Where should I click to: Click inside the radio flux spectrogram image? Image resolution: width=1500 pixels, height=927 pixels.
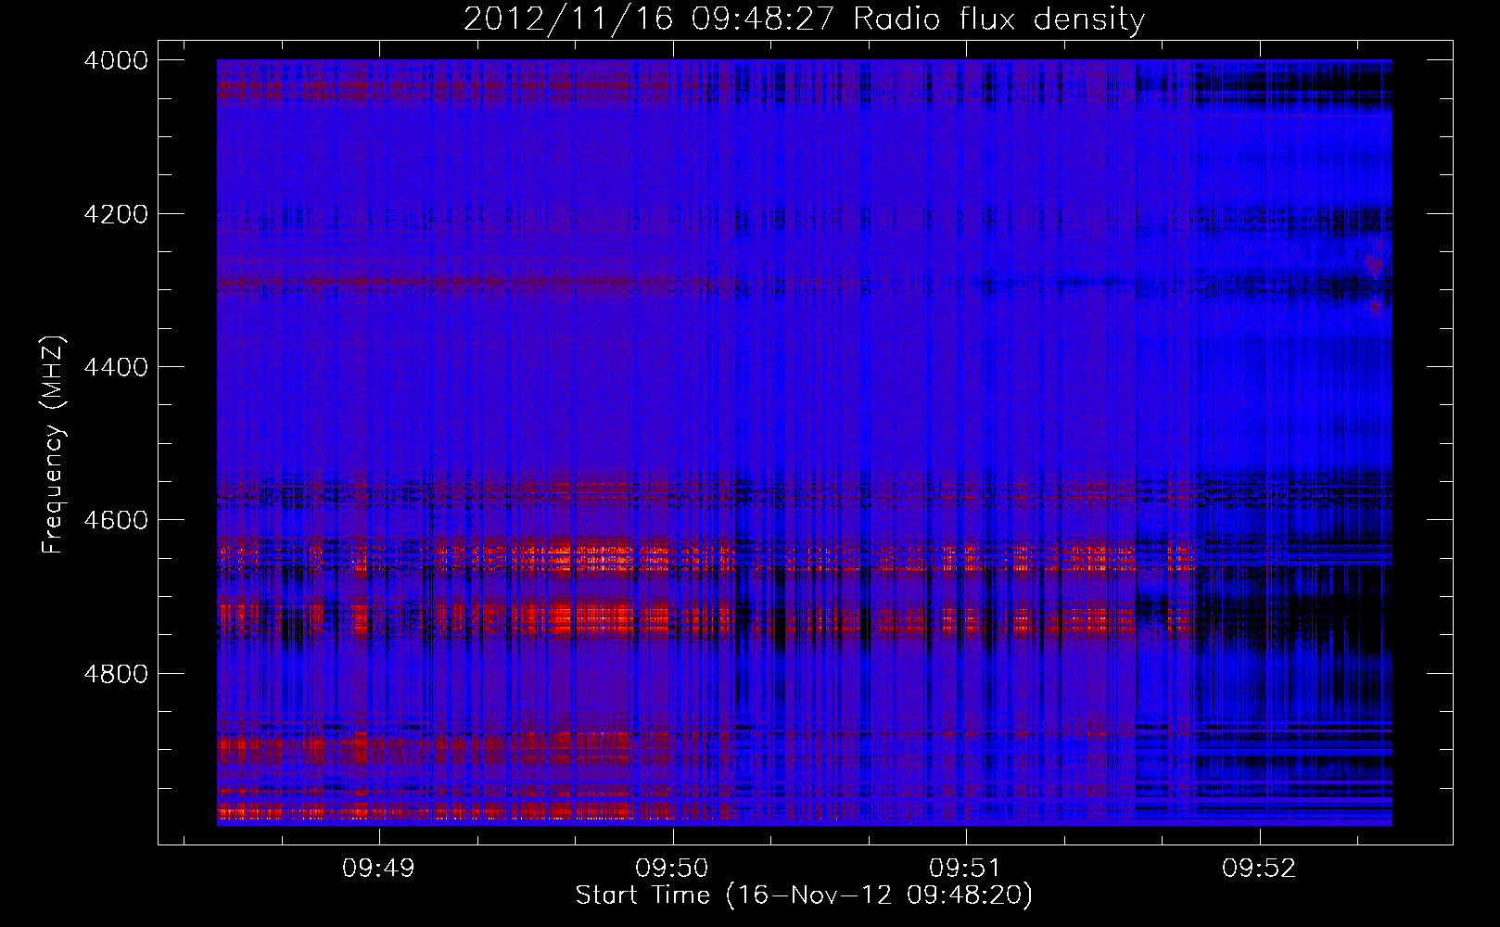[x=804, y=442]
